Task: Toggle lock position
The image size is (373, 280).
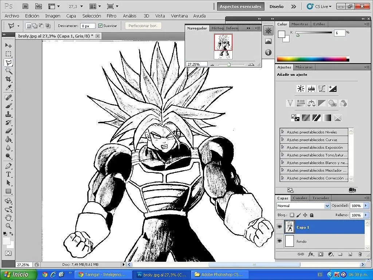Action: (305, 215)
